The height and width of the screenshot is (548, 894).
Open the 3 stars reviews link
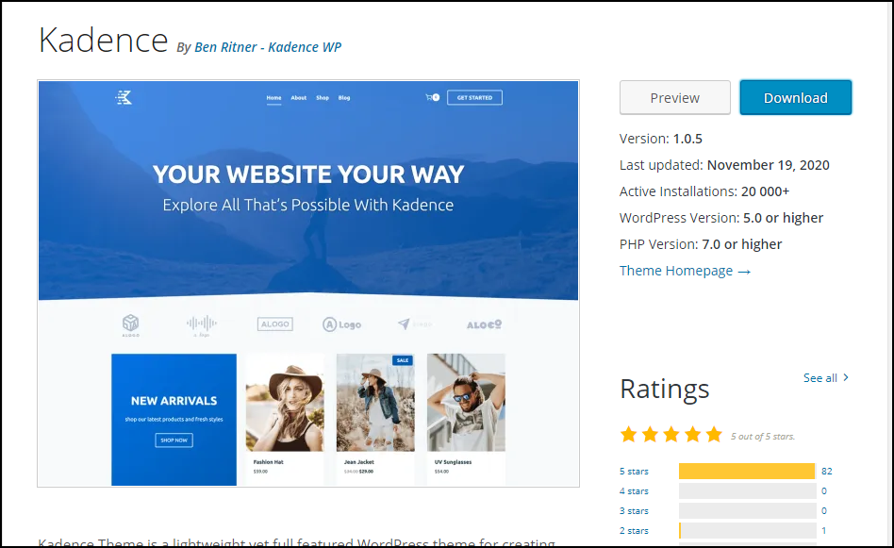pyautogui.click(x=634, y=511)
